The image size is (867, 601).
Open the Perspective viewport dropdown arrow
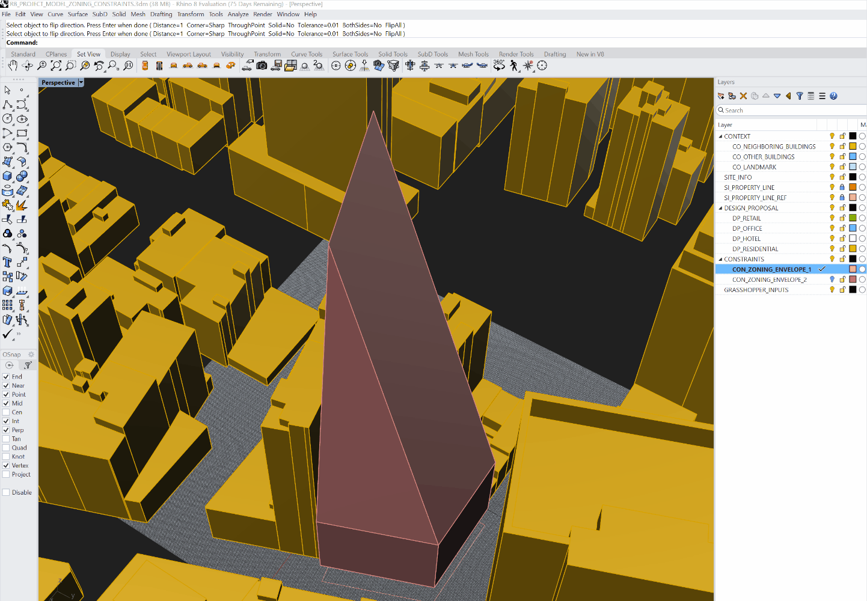81,83
